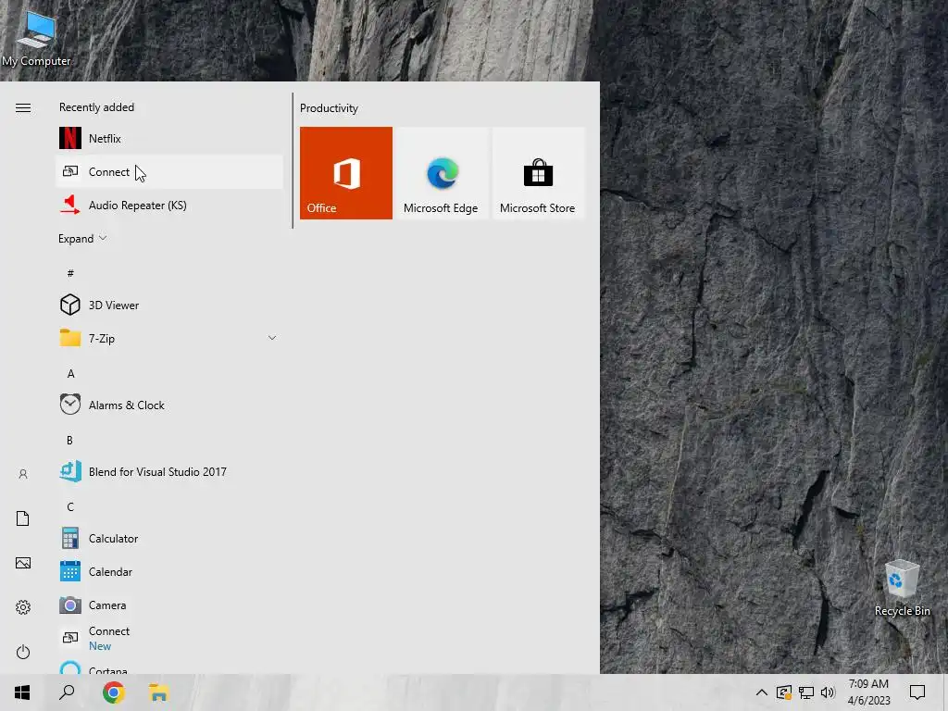Open Camera app
The height and width of the screenshot is (711, 948).
point(169,604)
